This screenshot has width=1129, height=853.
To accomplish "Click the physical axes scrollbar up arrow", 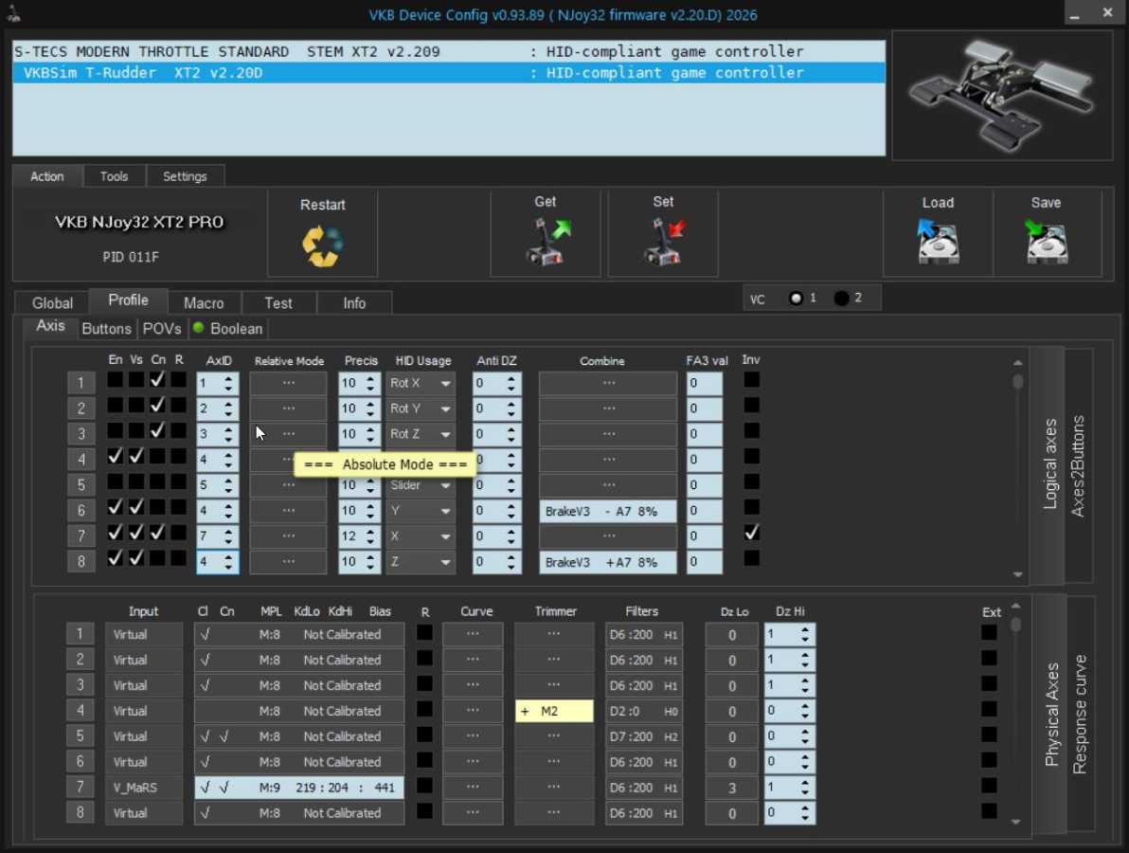I will [1016, 606].
